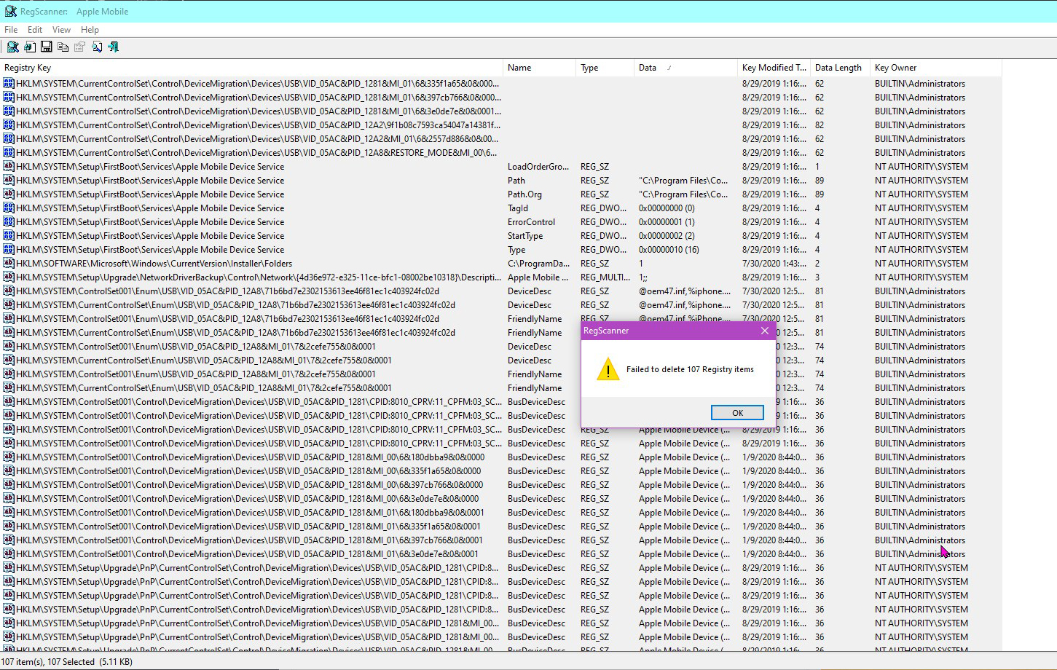1057x670 pixels.
Task: Sort by the Key Owner column header
Action: coord(936,68)
